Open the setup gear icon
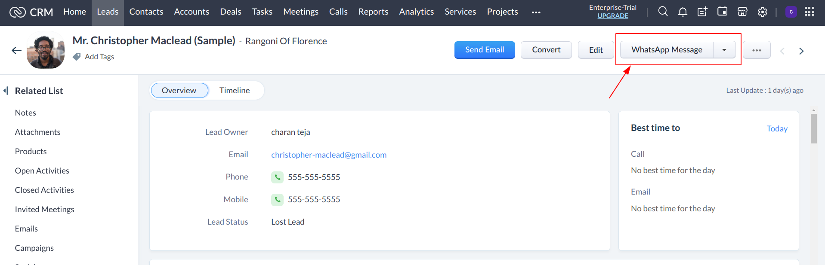 pos(763,12)
